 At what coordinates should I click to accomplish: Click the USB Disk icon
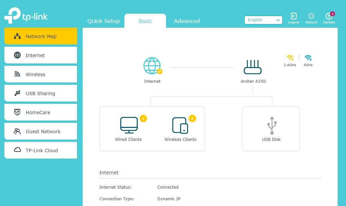271,125
